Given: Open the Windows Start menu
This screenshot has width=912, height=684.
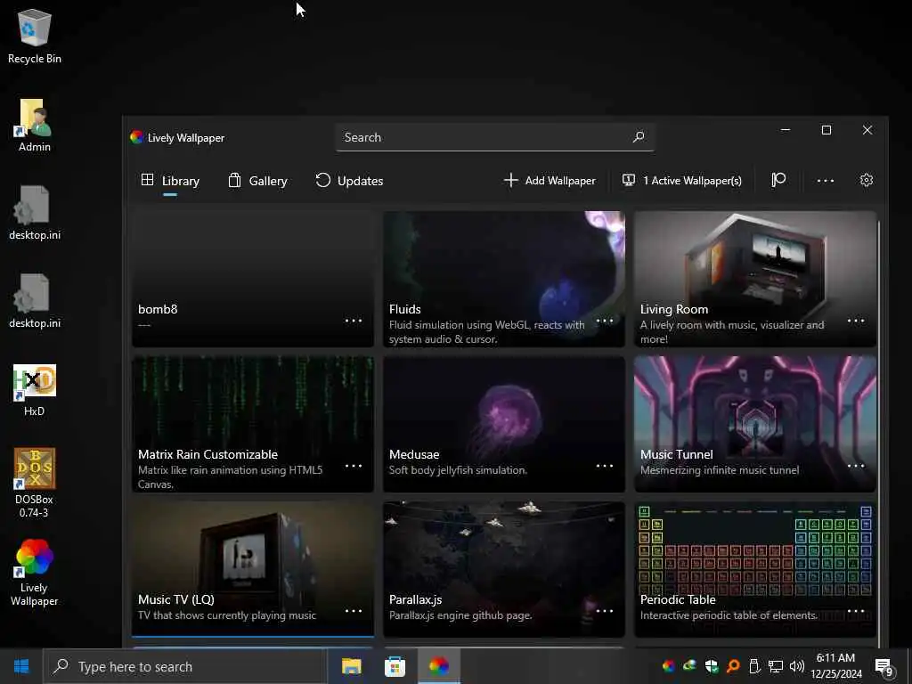Looking at the screenshot, I should tap(21, 666).
